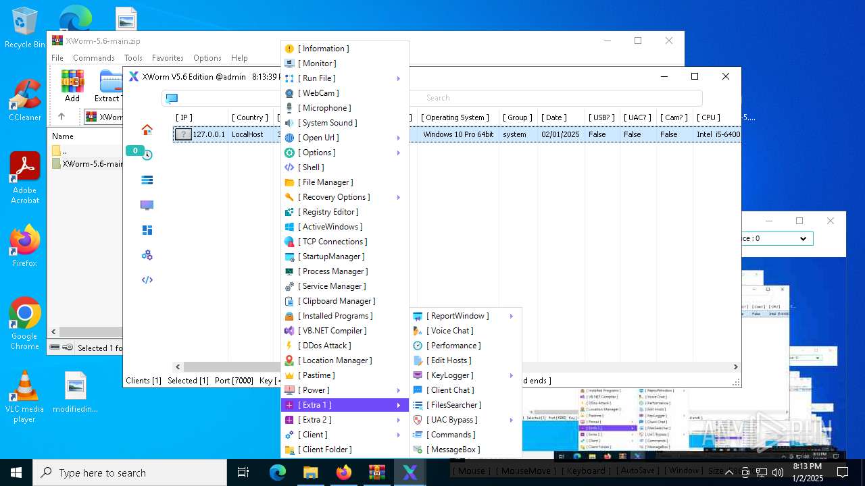
Task: Open the Favorites menu in WinRAR
Action: pos(168,58)
